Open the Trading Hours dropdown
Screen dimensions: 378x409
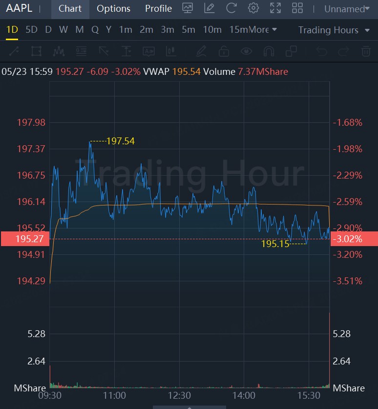pos(334,30)
